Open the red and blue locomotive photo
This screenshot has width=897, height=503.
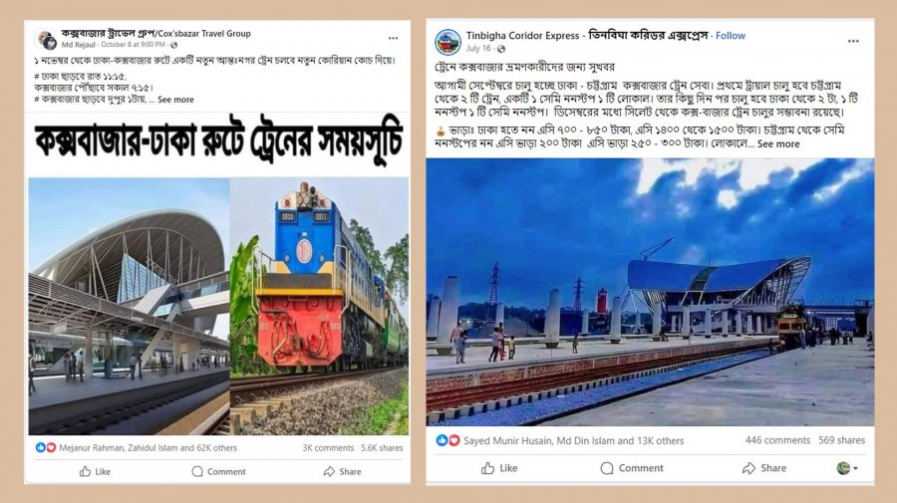(319, 307)
